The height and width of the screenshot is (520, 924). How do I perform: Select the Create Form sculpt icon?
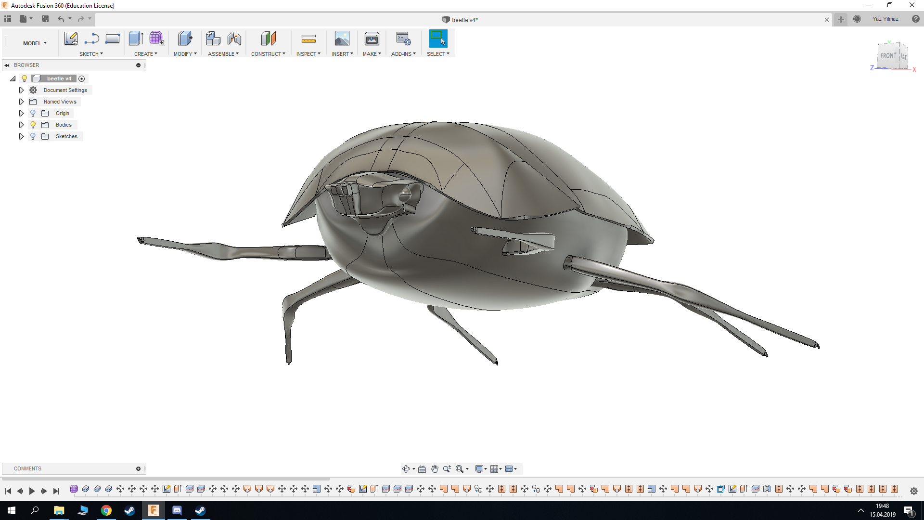pyautogui.click(x=156, y=39)
